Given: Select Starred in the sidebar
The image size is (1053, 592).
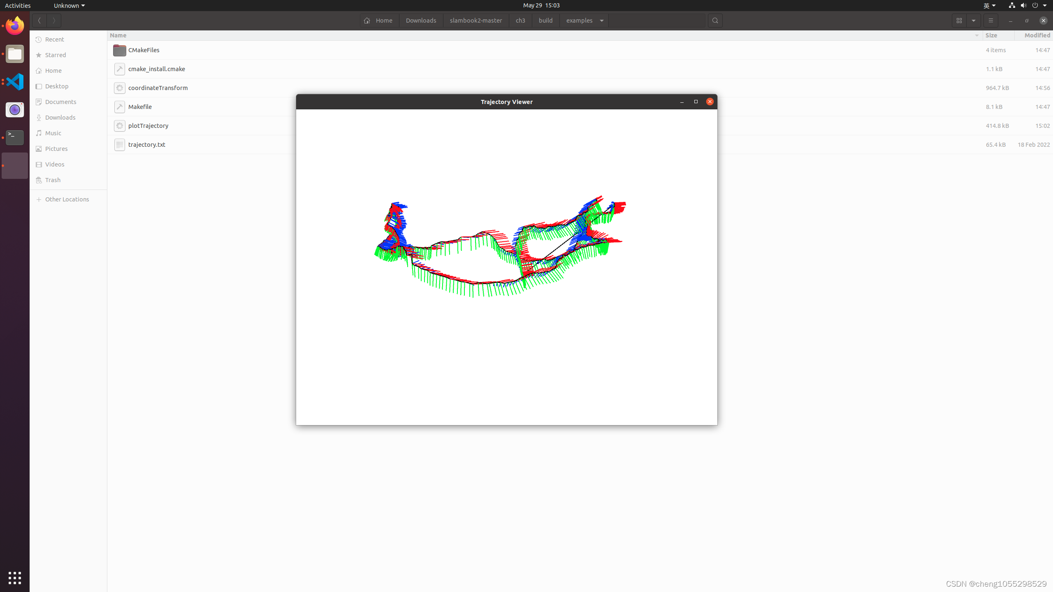Looking at the screenshot, I should 55,55.
